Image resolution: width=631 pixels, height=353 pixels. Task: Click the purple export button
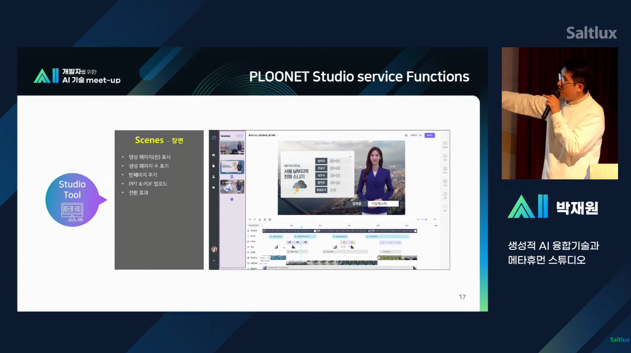pos(430,135)
